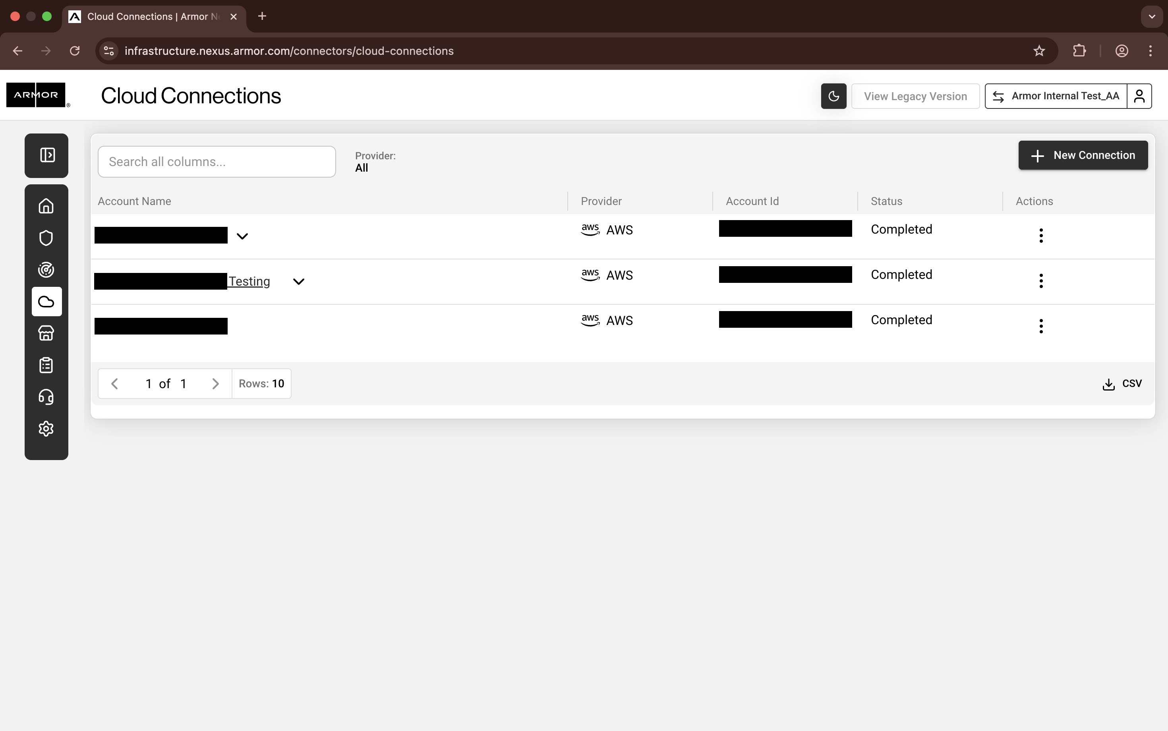Focus the Search all columns field
Screen dimensions: 1168x731
pyautogui.click(x=217, y=162)
